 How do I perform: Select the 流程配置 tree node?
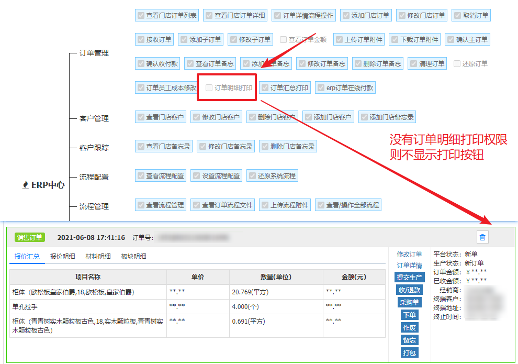94,177
